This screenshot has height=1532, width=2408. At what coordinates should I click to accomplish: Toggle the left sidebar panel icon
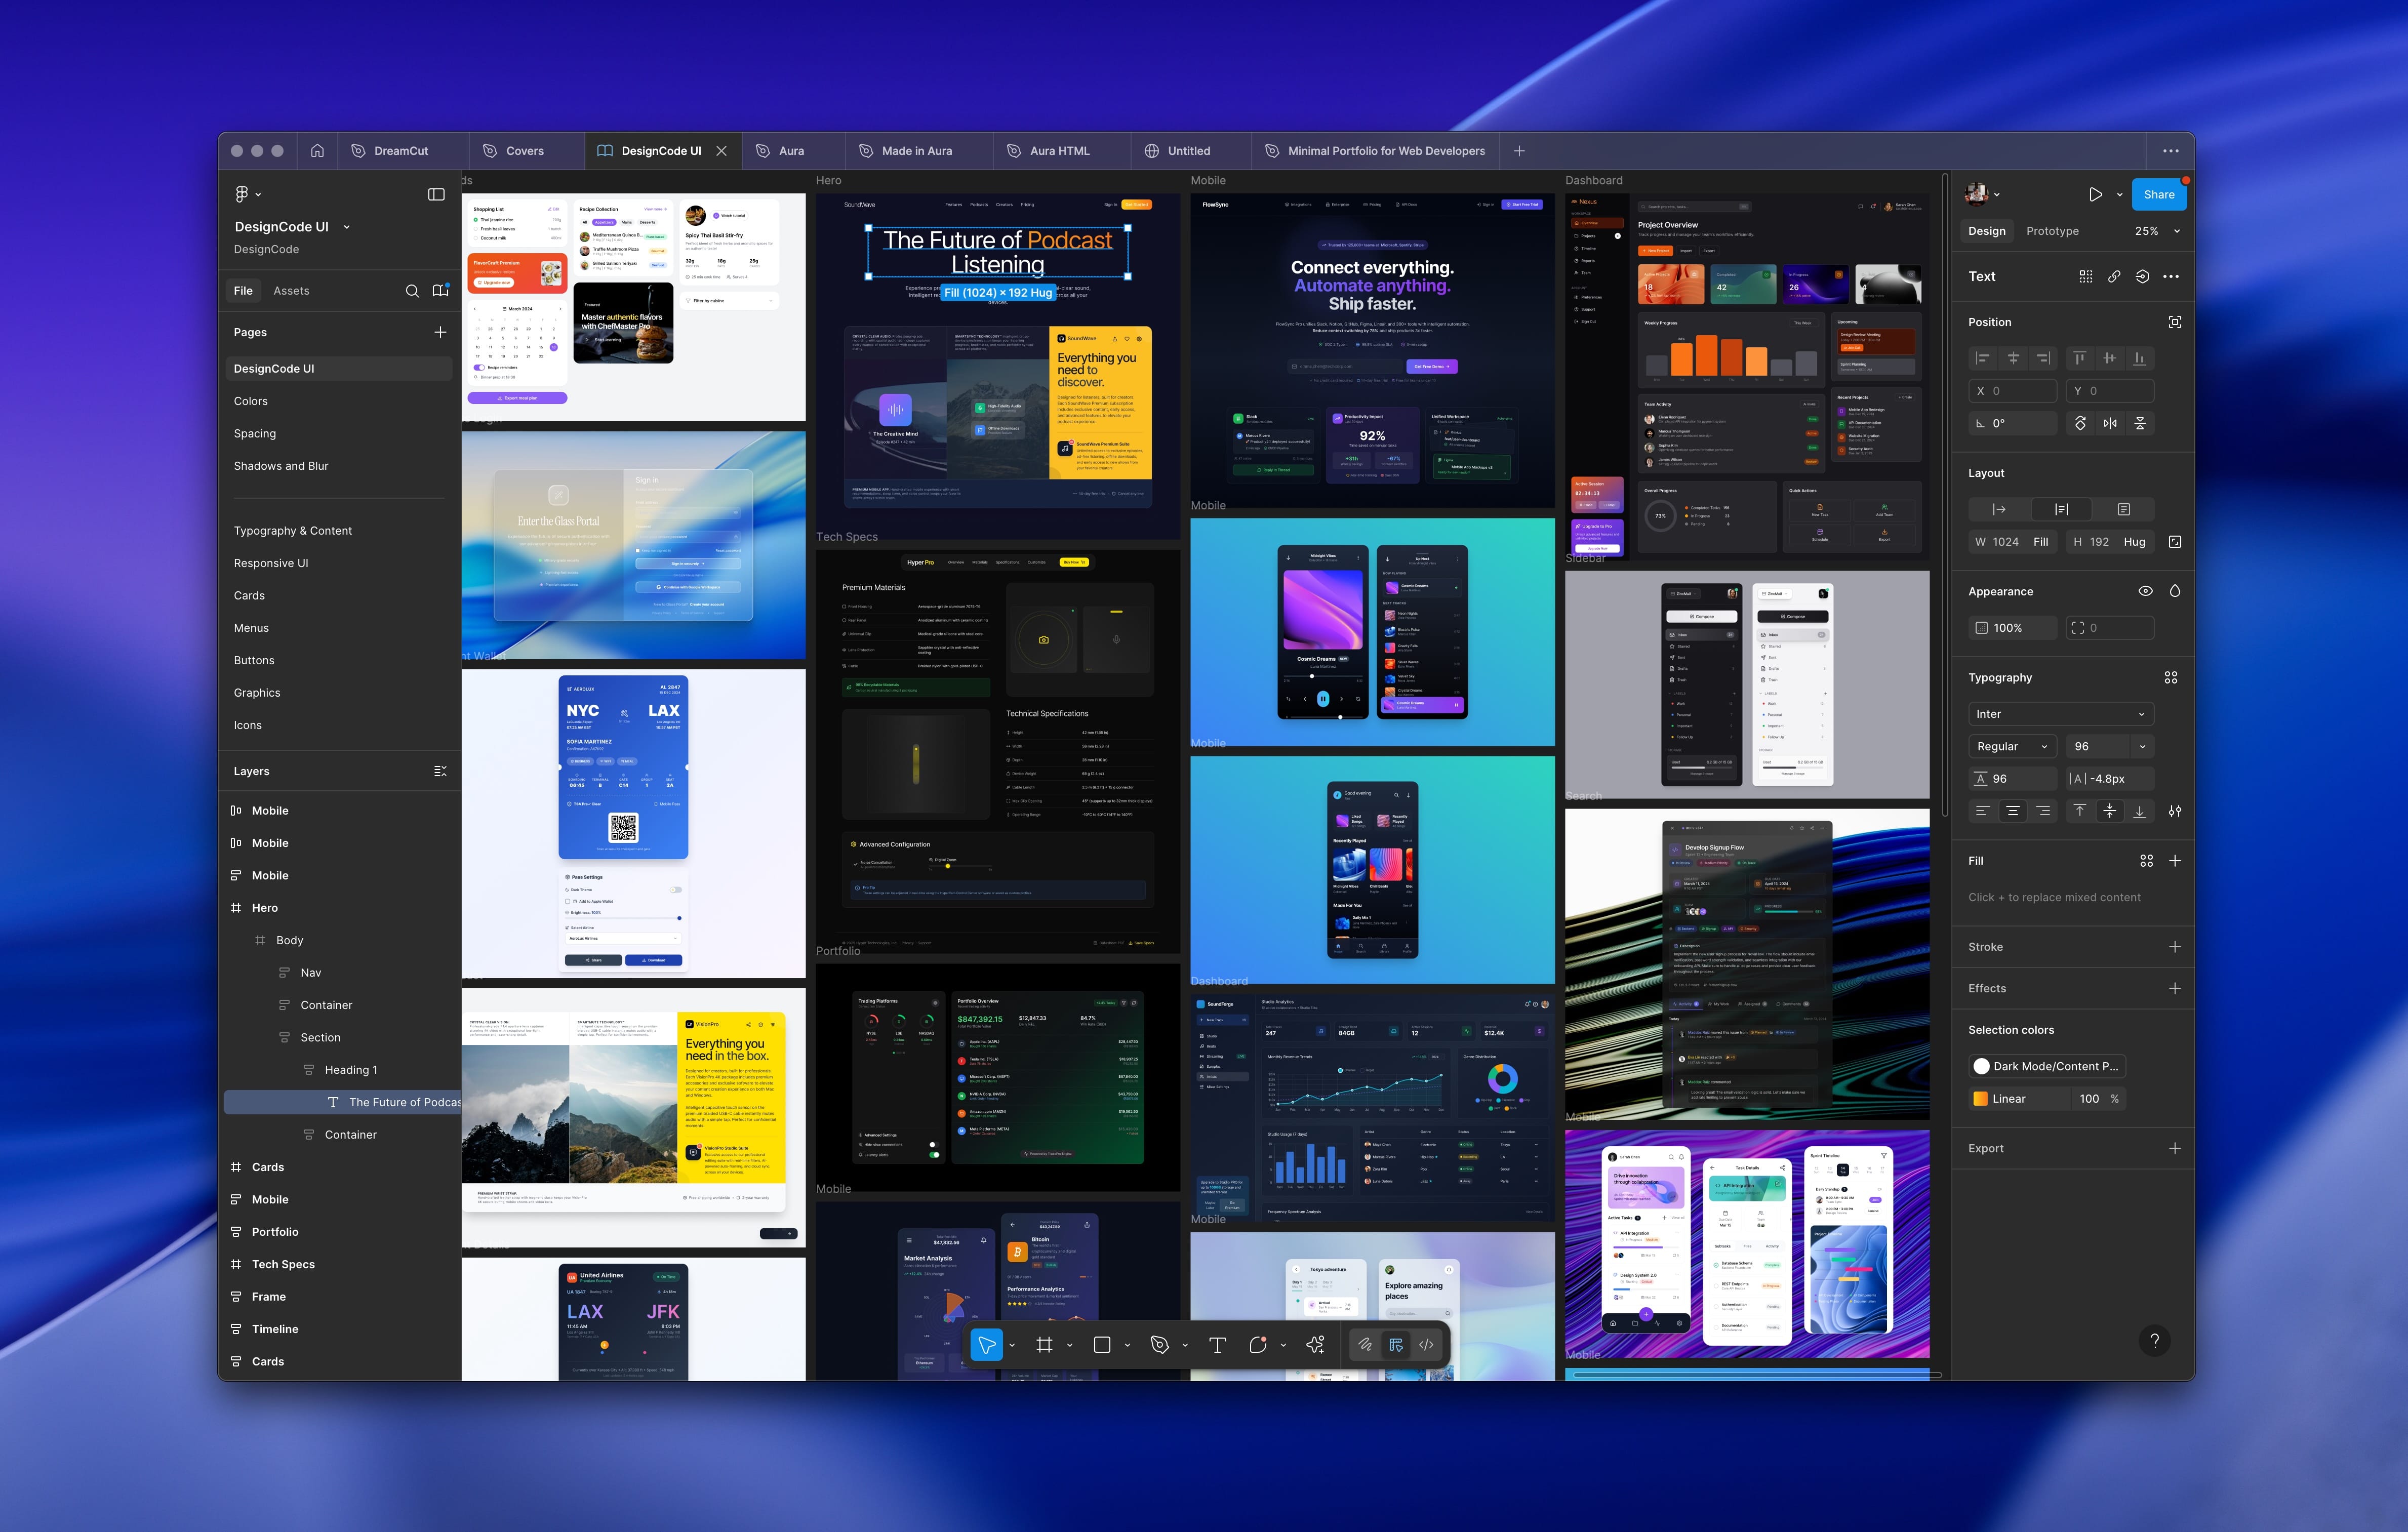(436, 194)
